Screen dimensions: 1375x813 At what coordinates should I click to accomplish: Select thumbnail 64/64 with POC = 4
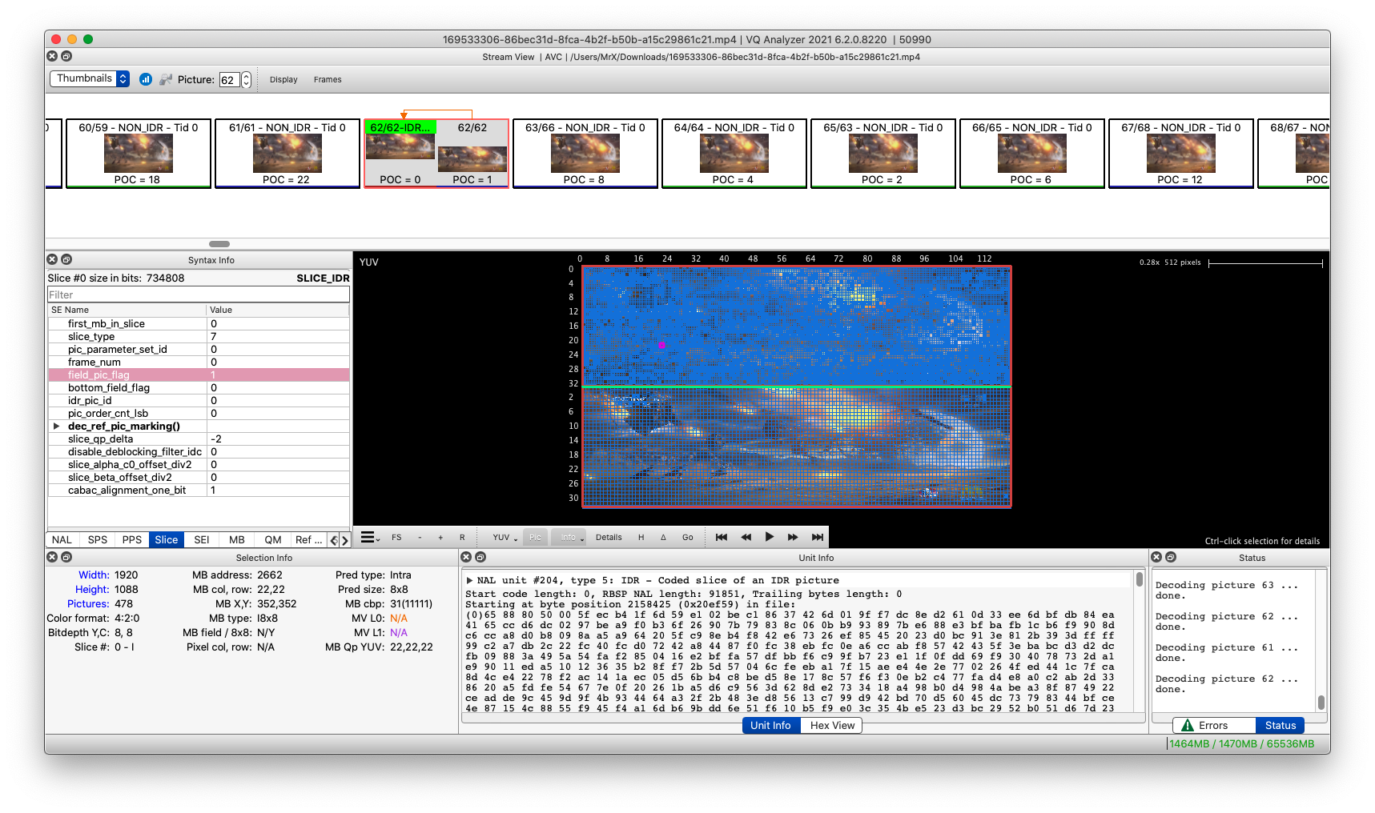click(x=734, y=153)
